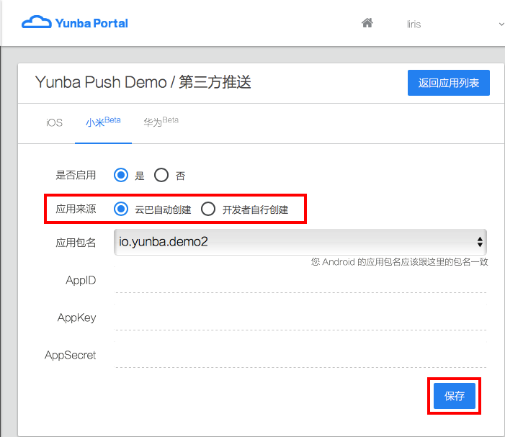Click the AppSecret input field

click(300, 355)
